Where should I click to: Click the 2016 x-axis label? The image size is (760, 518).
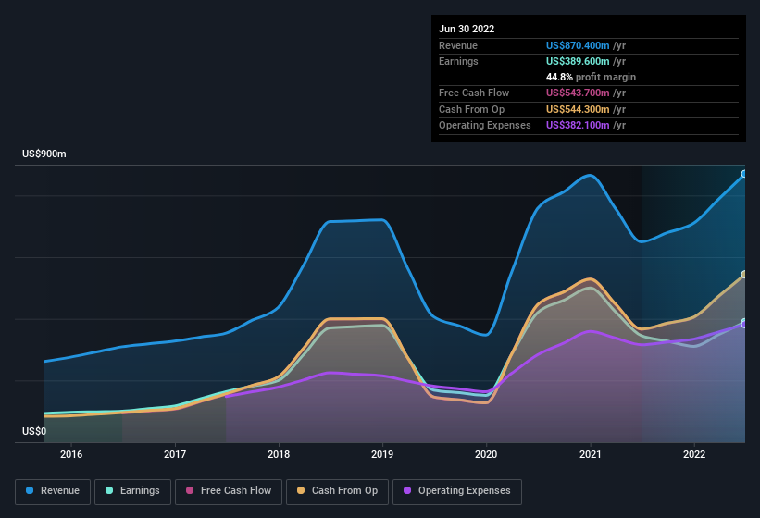point(71,454)
